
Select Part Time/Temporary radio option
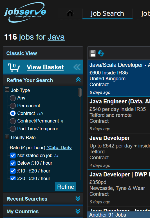point(13,129)
